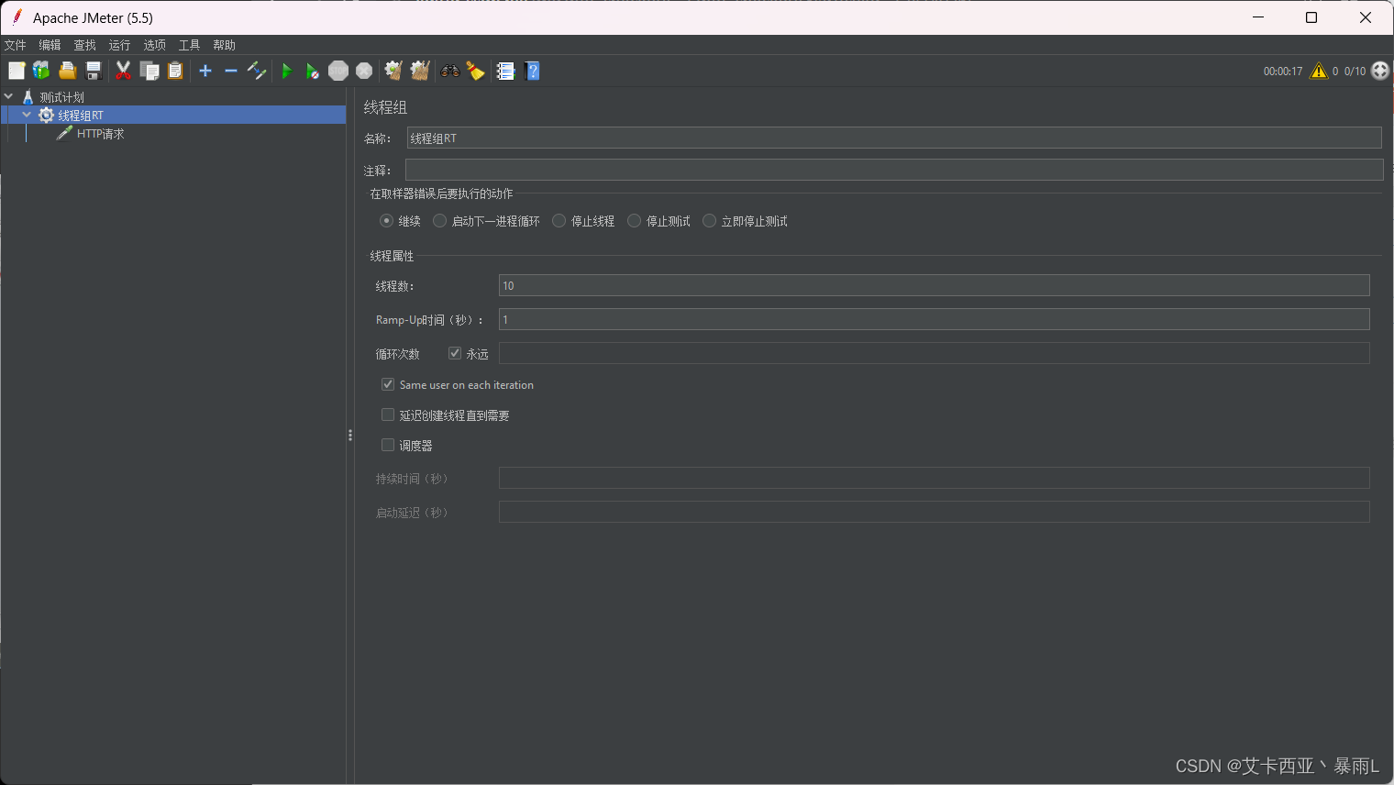This screenshot has width=1394, height=785.
Task: Click the Open file folder icon
Action: [67, 71]
